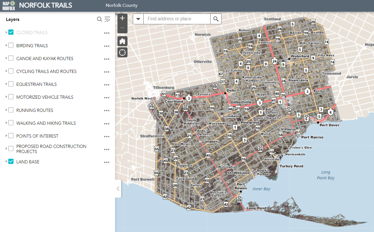Click the zoom out minus button

(x=122, y=28)
